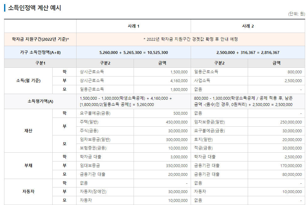Select the '가구 소득인정액(A+B)' row label
This screenshot has height=205, width=307.
[x=40, y=52]
